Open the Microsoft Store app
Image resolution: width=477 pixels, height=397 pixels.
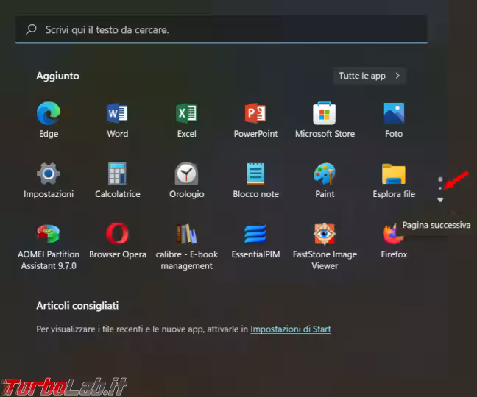point(325,120)
